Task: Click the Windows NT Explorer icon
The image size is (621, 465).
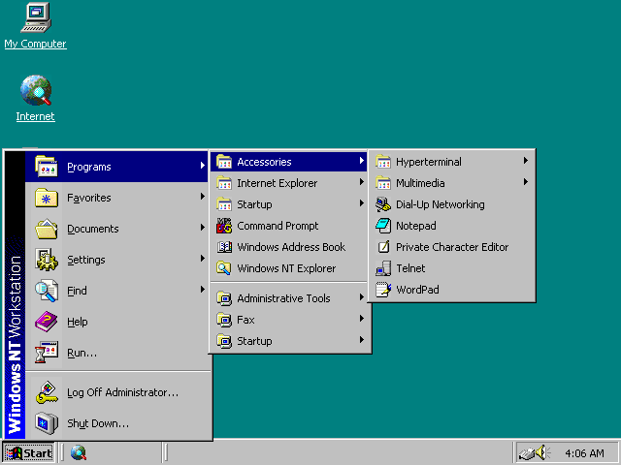Action: tap(224, 268)
